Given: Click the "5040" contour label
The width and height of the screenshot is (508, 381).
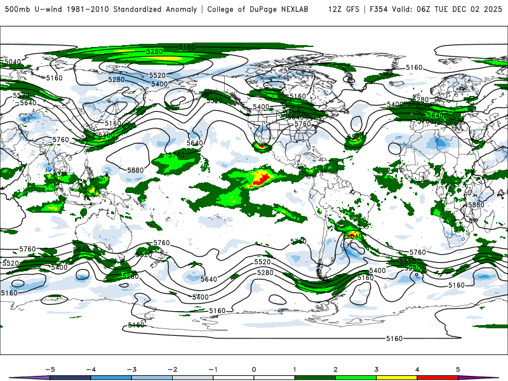Looking at the screenshot, I should 12,62.
